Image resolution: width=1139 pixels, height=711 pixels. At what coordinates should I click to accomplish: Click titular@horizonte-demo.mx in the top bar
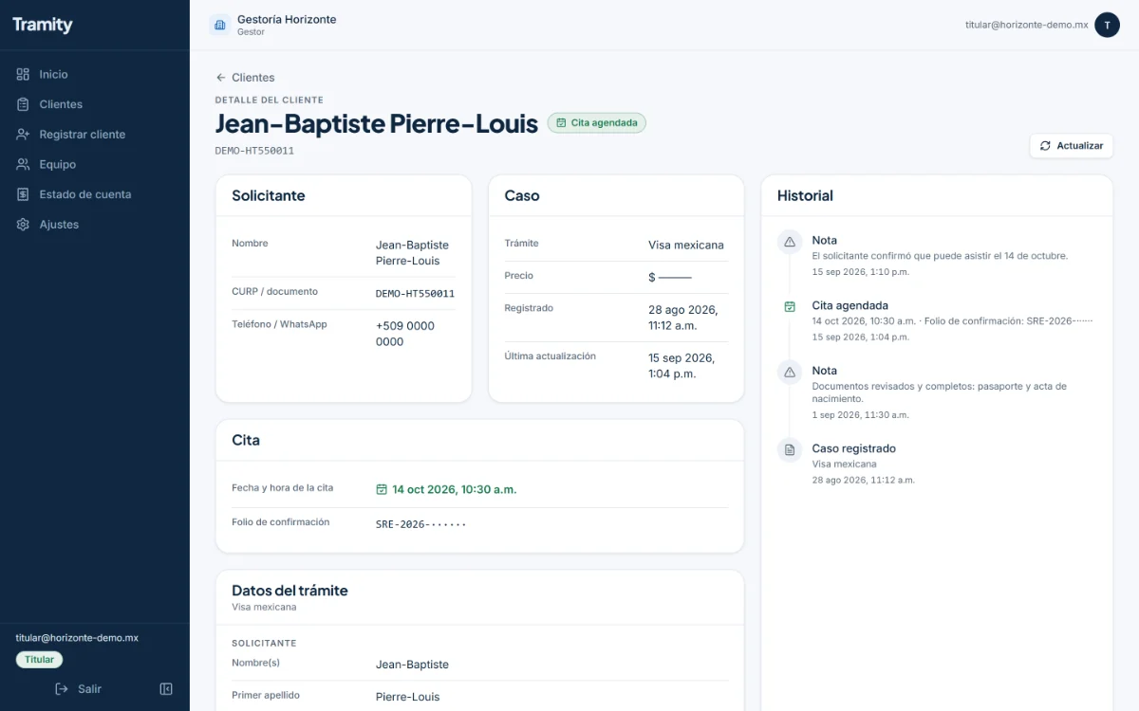point(1027,25)
